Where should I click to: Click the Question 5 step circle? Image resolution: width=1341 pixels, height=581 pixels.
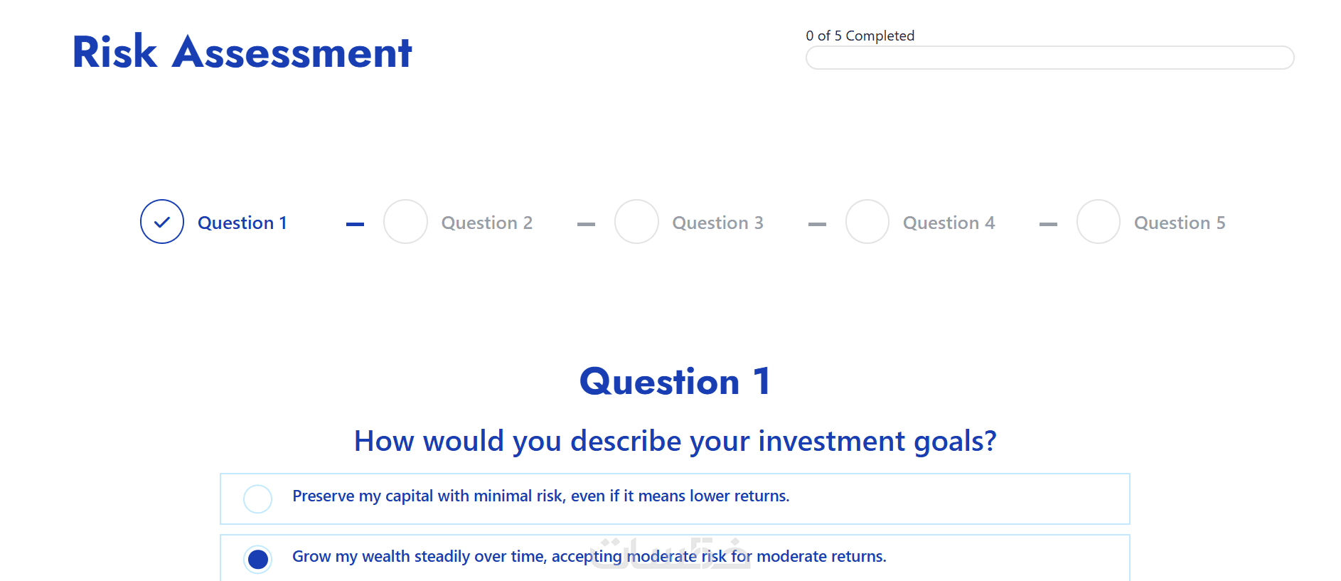[x=1099, y=222]
